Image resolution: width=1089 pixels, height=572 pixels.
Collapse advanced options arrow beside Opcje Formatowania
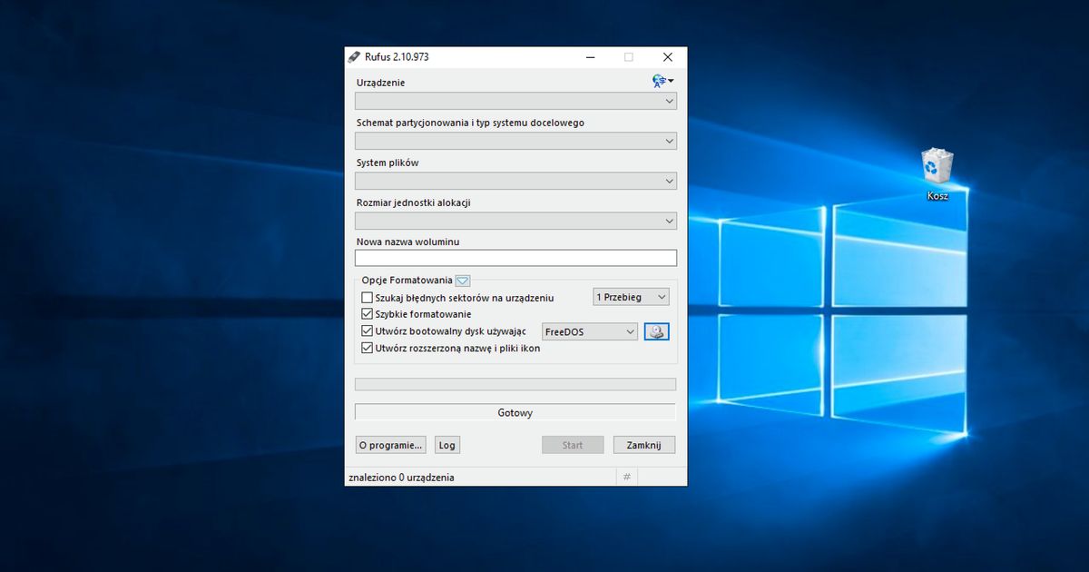[x=462, y=281]
